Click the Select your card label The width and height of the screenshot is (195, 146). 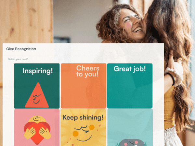[18, 59]
